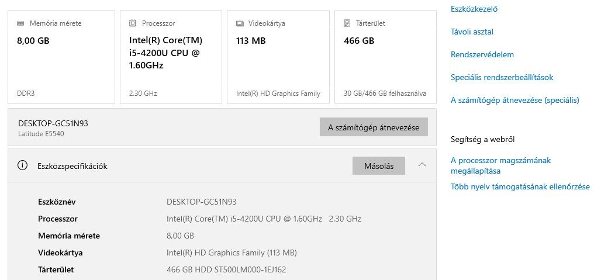Open the Eszközkezelő link
The height and width of the screenshot is (280, 594).
[474, 9]
